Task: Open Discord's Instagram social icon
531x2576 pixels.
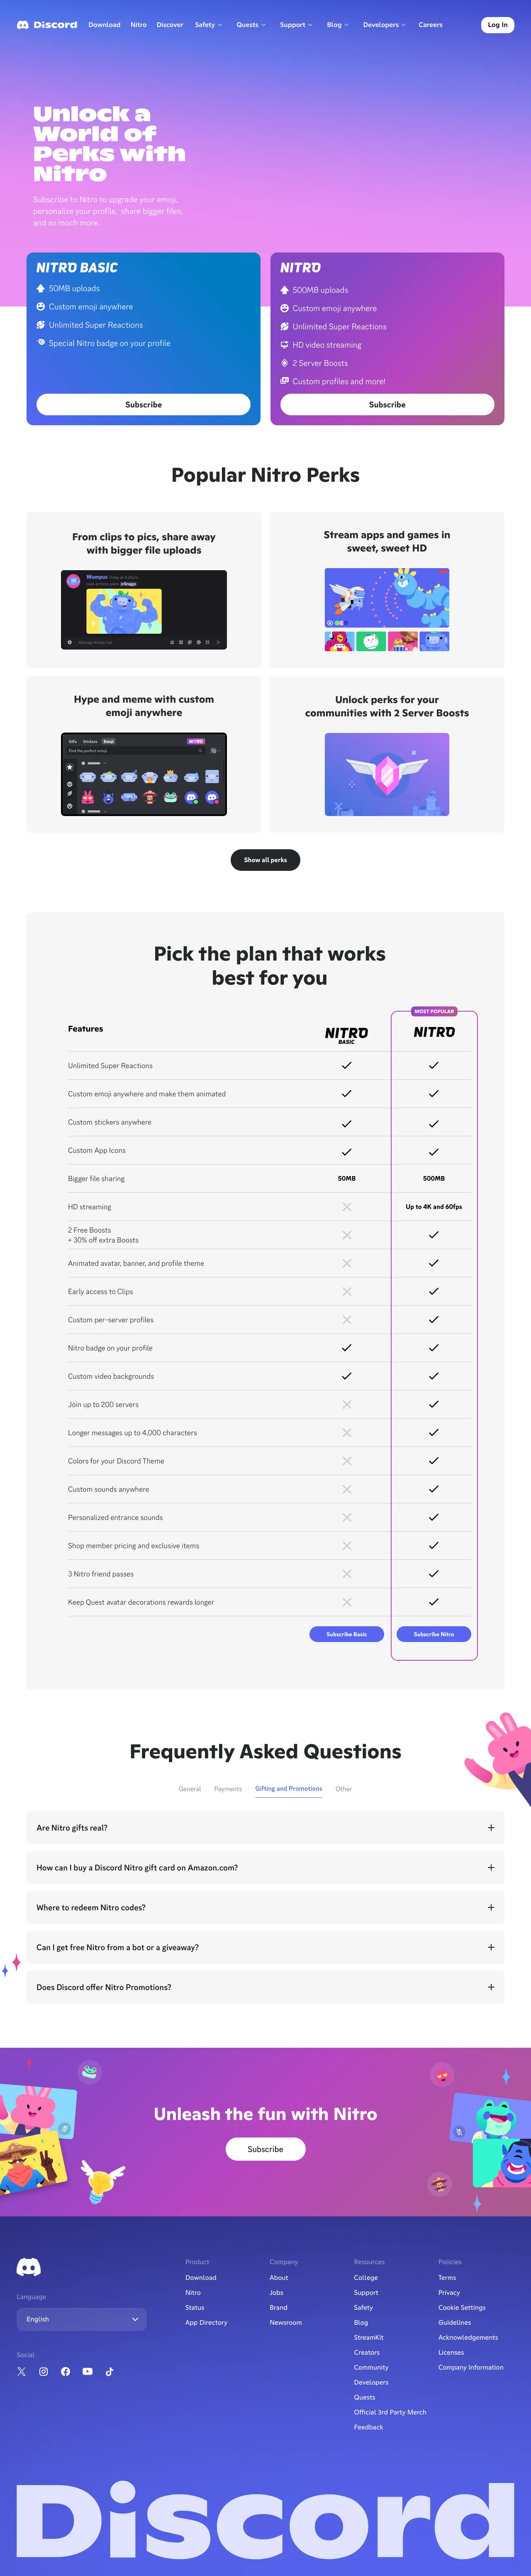Action: pos(43,2372)
